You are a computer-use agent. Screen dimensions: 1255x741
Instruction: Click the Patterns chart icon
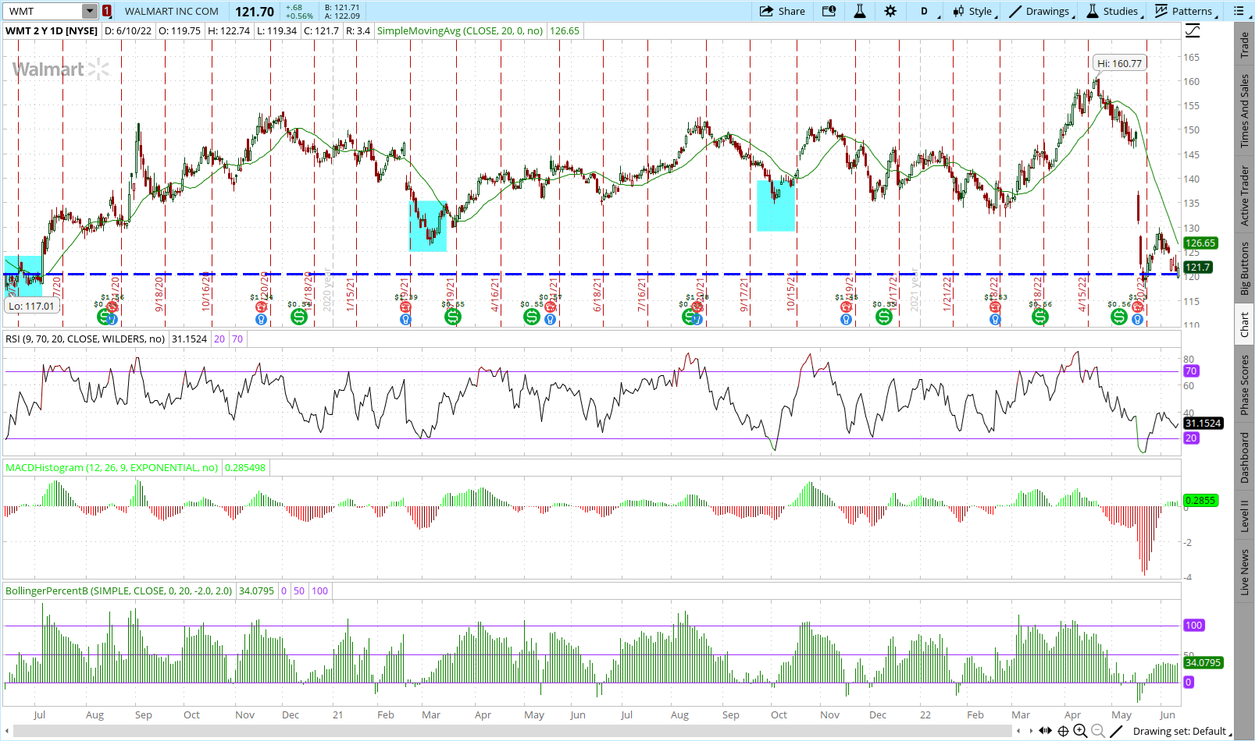pos(1161,11)
